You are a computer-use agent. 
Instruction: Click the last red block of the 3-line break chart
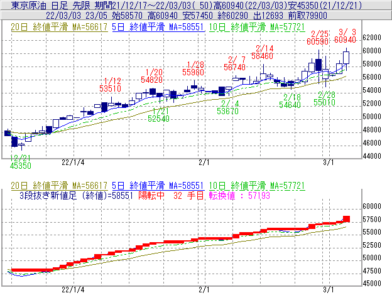coord(347,219)
